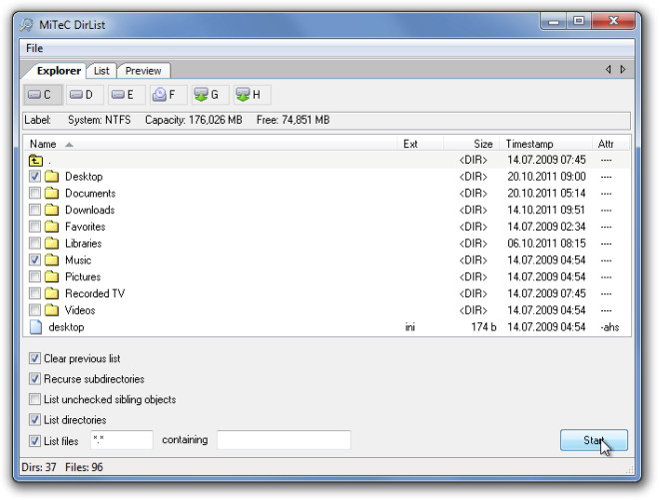Image resolution: width=659 pixels, height=500 pixels.
Task: Switch to drive D
Action: tap(85, 95)
